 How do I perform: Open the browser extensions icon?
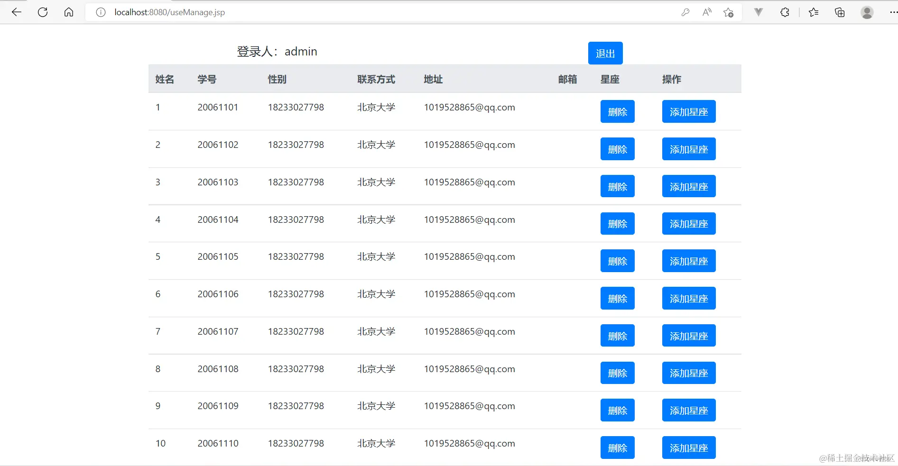pos(785,12)
